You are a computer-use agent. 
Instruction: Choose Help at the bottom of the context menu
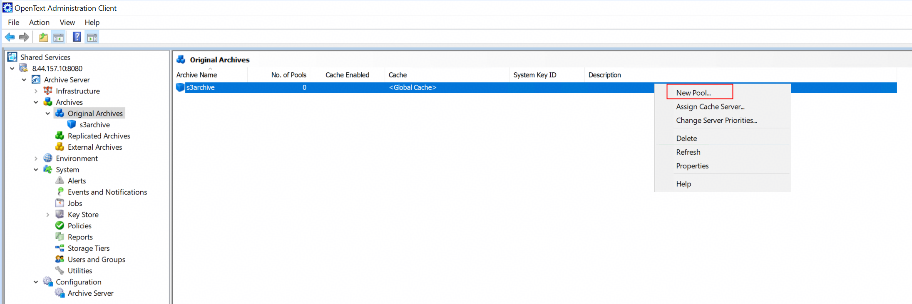tap(723, 183)
